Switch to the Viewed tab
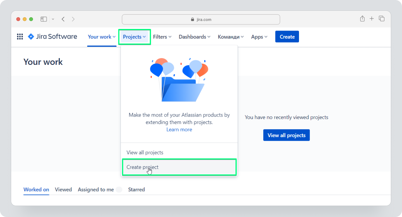402x217 pixels. (63, 189)
